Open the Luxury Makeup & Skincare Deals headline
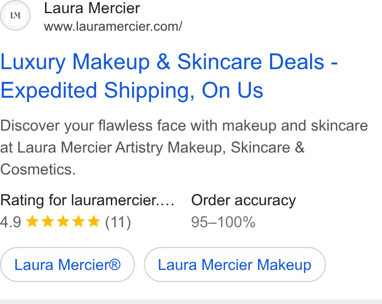The width and height of the screenshot is (382, 304). 169,76
